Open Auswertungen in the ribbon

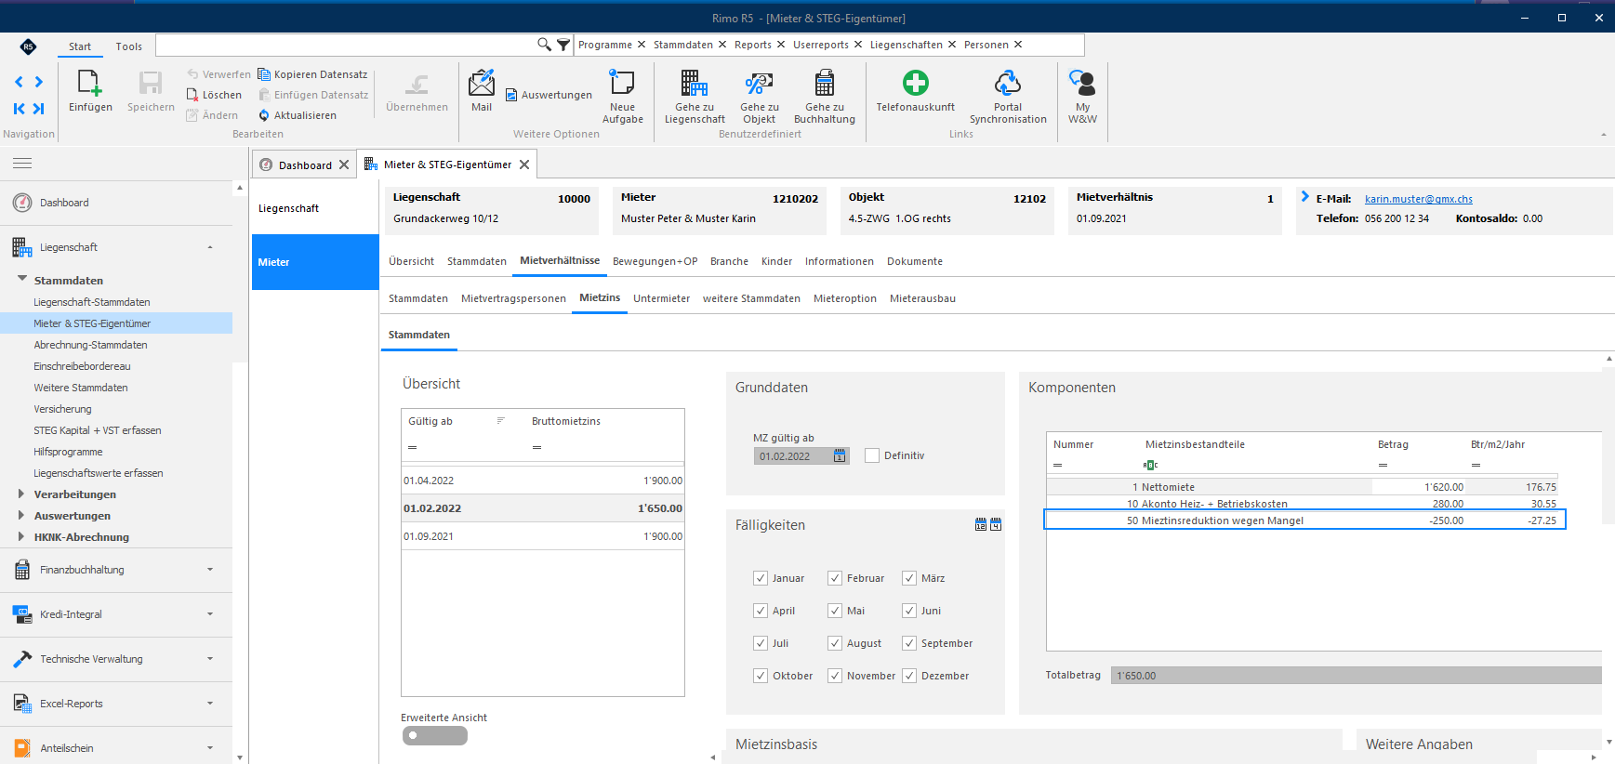[x=549, y=95]
